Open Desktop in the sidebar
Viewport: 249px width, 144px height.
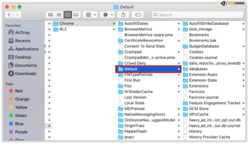point(20,57)
